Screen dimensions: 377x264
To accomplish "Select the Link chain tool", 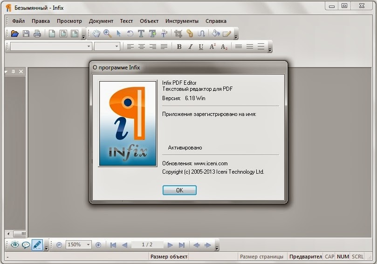I will [190, 34].
